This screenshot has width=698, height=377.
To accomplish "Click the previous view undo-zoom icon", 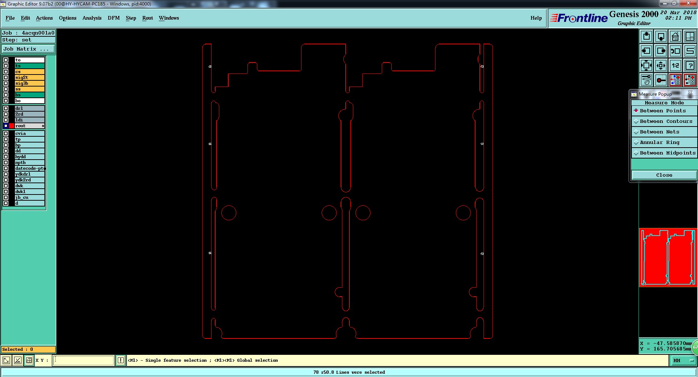I will pyautogui.click(x=675, y=51).
